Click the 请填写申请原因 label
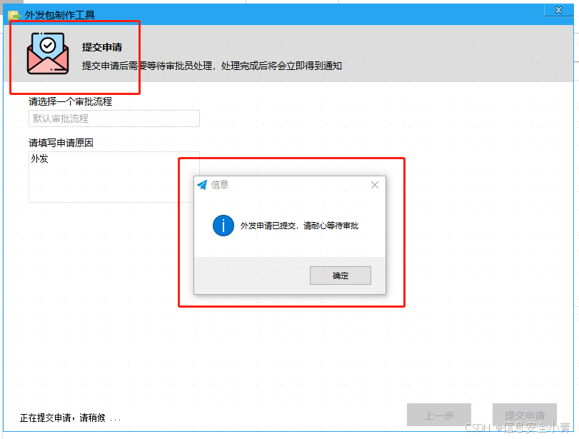This screenshot has height=439, width=579. [61, 143]
